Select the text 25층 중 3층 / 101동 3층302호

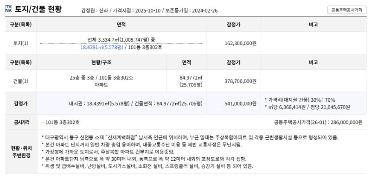(101, 78)
